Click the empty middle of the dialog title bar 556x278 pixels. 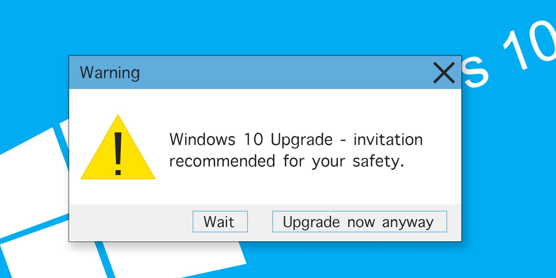click(265, 72)
